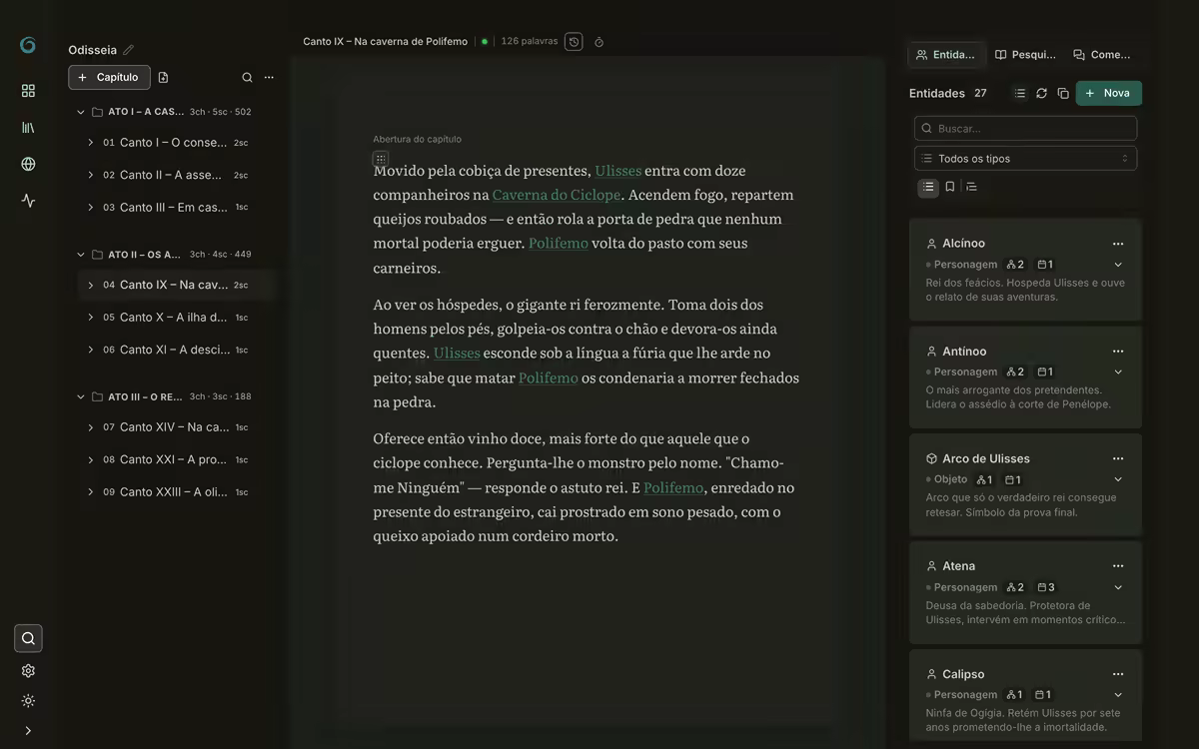
Task: Select the bookmark view toggle
Action: (949, 187)
